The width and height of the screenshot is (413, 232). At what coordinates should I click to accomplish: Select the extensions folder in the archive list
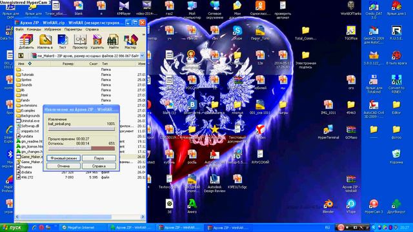tap(26, 106)
